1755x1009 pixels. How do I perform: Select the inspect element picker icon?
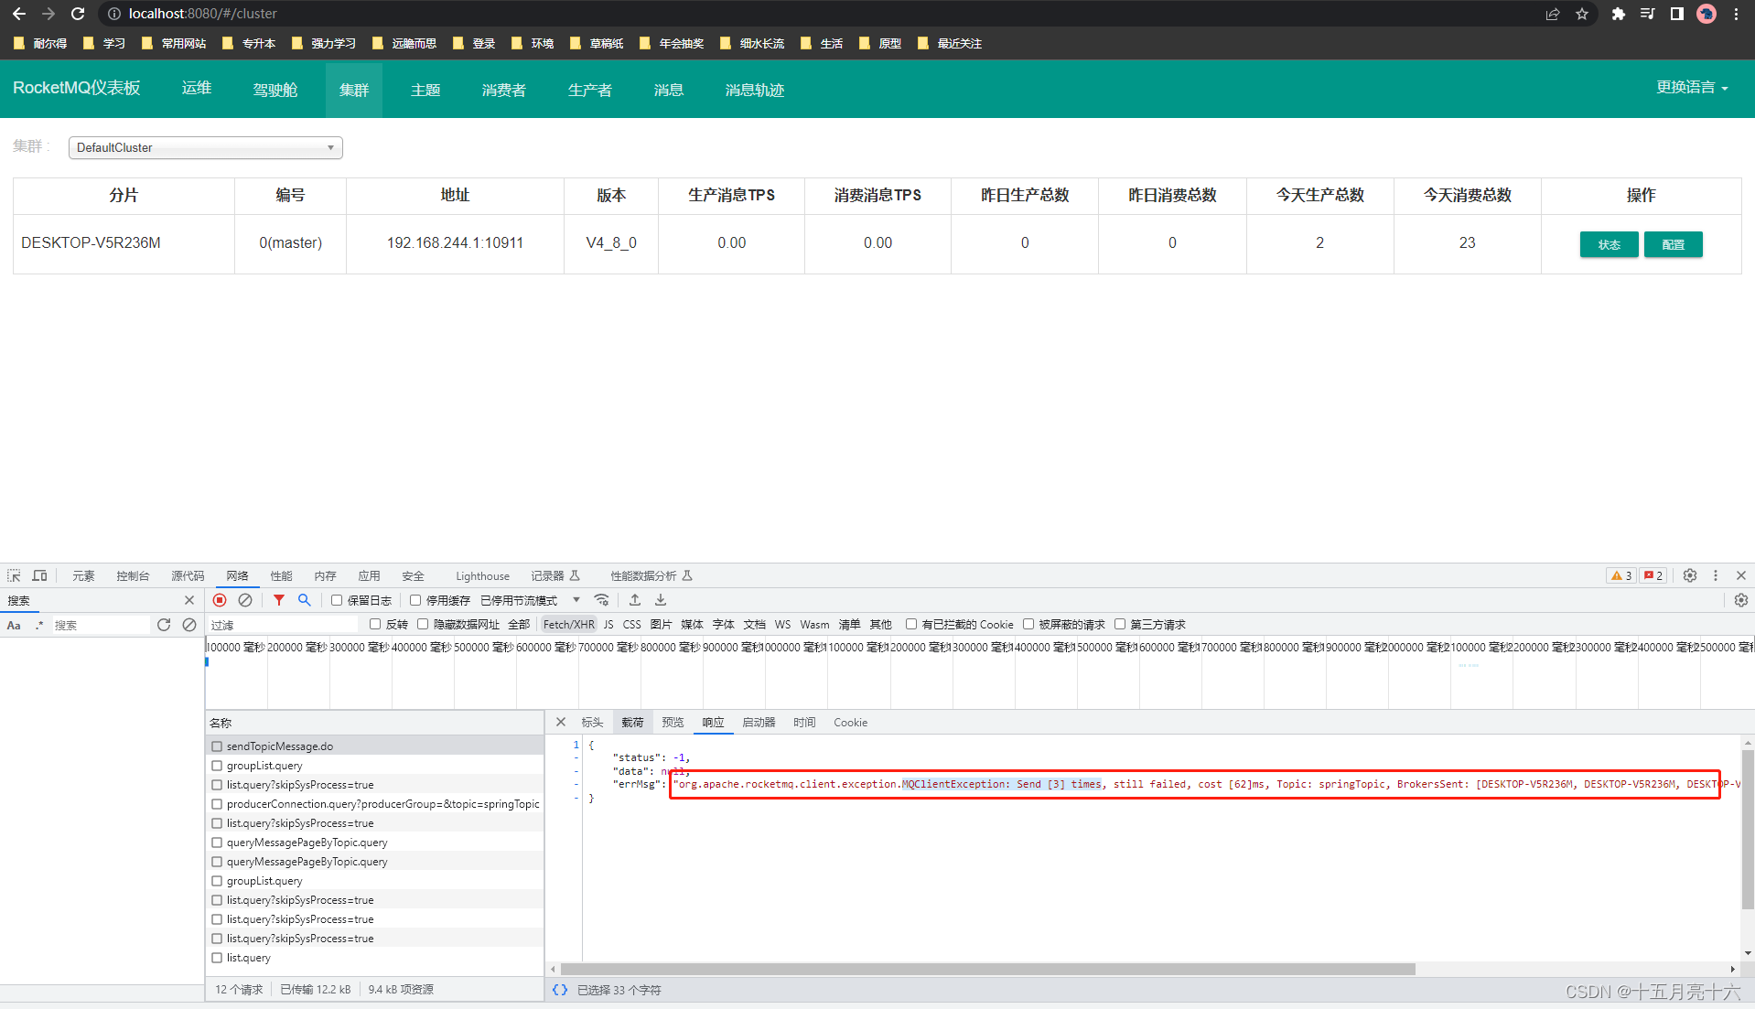(x=13, y=575)
